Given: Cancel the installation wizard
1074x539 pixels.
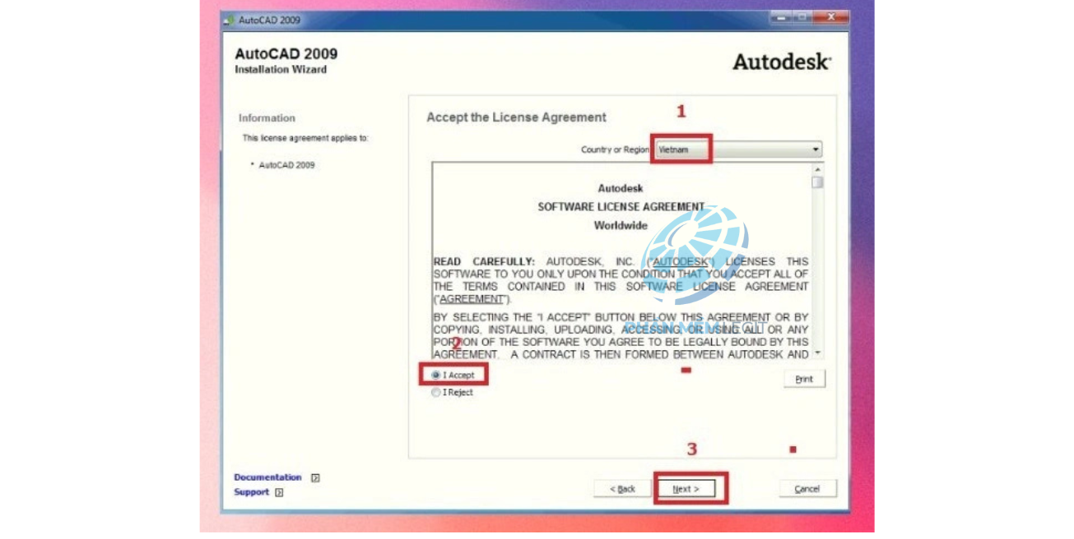Looking at the screenshot, I should [x=807, y=489].
